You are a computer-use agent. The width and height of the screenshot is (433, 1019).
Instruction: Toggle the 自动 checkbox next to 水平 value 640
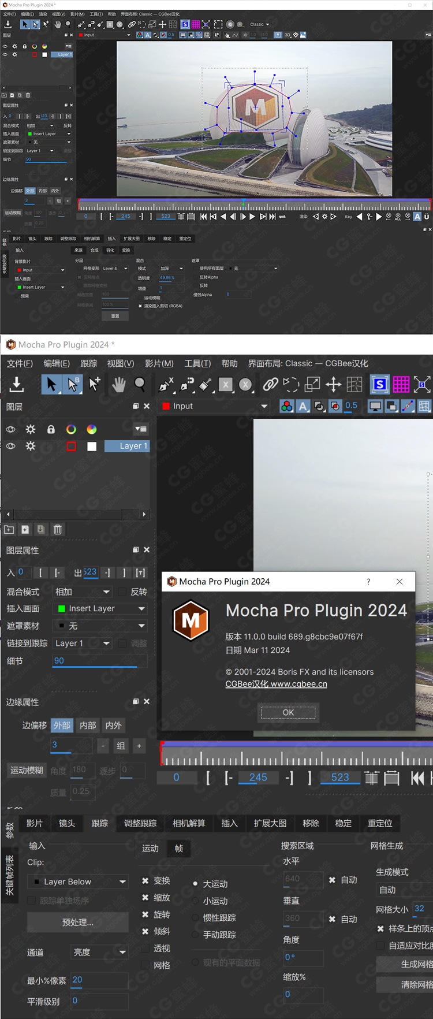[332, 880]
